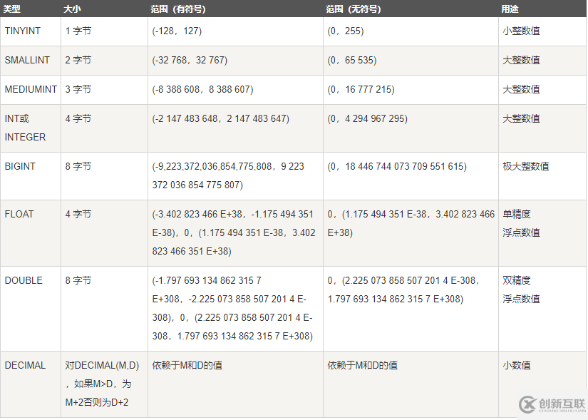Viewport: 588px width, 420px height.
Task: Click the INT或INTEGER type cell
Action: [x=25, y=128]
